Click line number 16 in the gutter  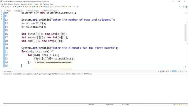pyautogui.click(x=6, y=34)
